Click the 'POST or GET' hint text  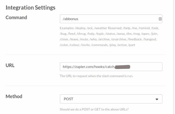pos(94,109)
